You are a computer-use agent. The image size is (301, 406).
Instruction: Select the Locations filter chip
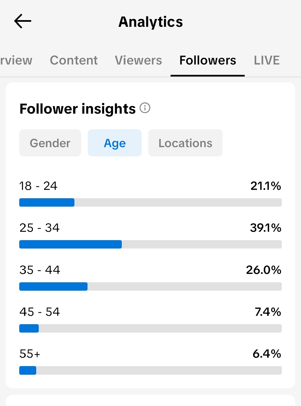[x=185, y=143]
